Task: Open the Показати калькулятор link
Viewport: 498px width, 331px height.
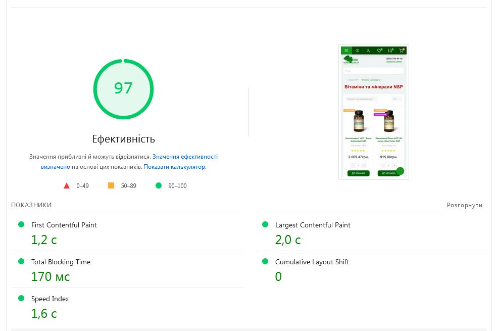Action: point(175,166)
